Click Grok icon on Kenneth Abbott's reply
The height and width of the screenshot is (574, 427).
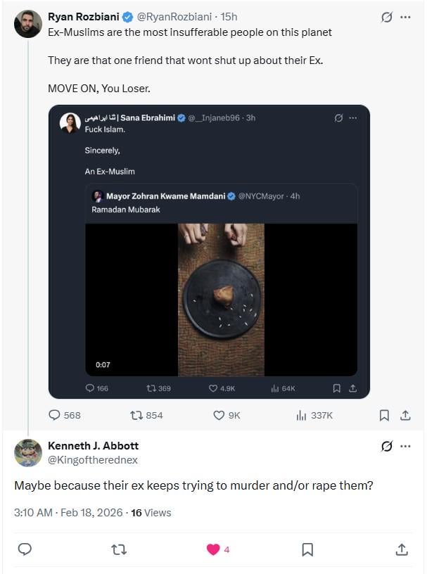[386, 446]
